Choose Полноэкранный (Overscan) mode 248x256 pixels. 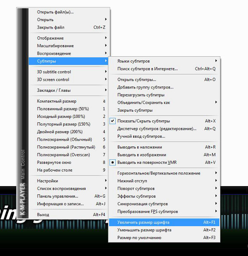click(68, 155)
